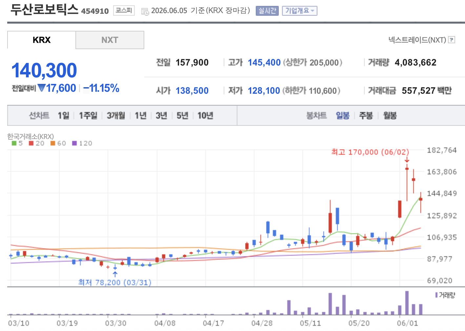Click the green 5-day moving average swatch
465x331 pixels.
point(14,143)
